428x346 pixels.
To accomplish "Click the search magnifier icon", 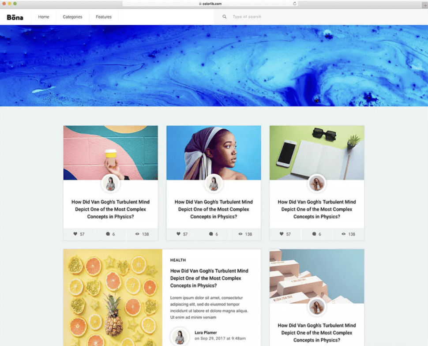I will click(x=224, y=17).
